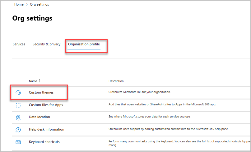Click the Help desk information icon

coord(18,130)
